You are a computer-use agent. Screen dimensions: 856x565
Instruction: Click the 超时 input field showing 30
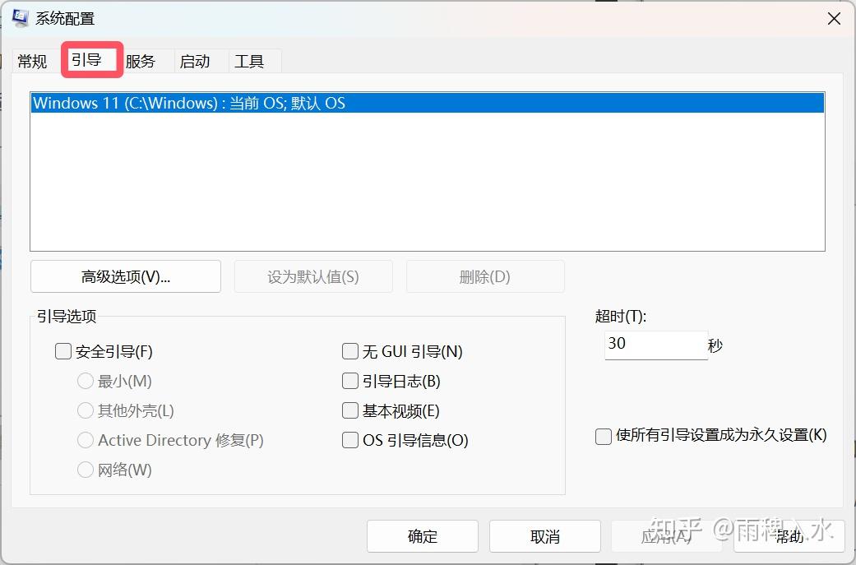click(x=656, y=345)
